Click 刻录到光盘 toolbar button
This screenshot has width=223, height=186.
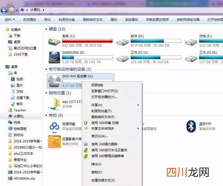tap(67, 19)
